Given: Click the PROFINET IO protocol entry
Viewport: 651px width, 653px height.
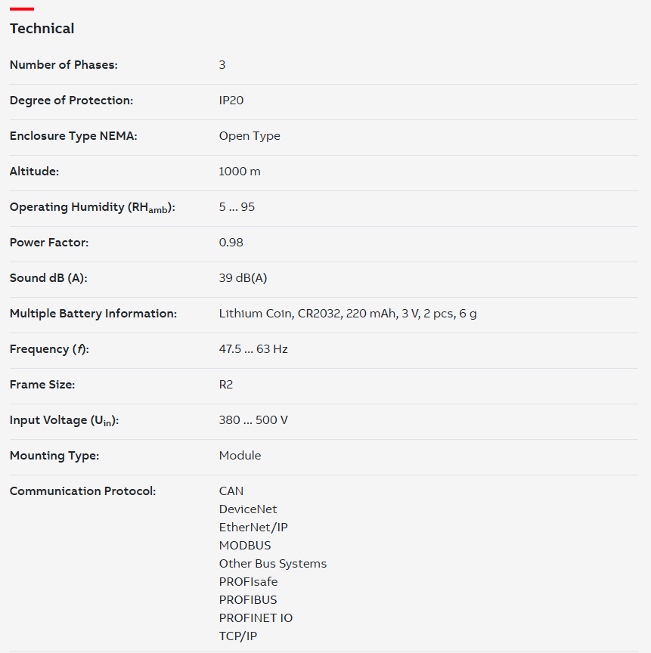Looking at the screenshot, I should pos(256,617).
